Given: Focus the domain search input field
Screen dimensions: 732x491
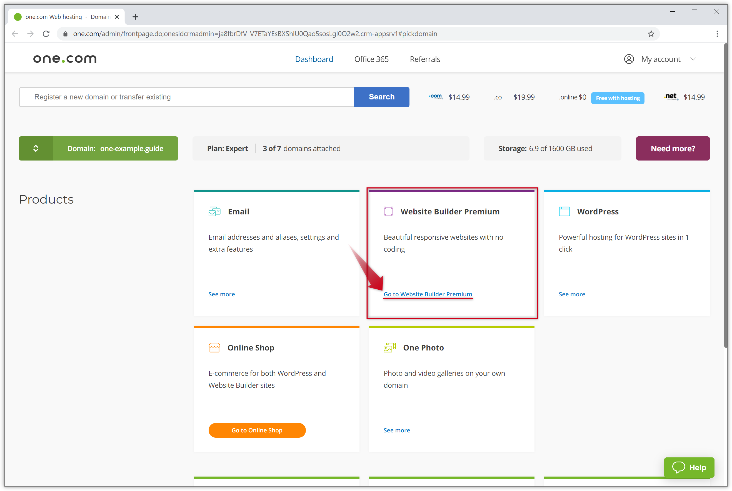Looking at the screenshot, I should click(x=187, y=97).
